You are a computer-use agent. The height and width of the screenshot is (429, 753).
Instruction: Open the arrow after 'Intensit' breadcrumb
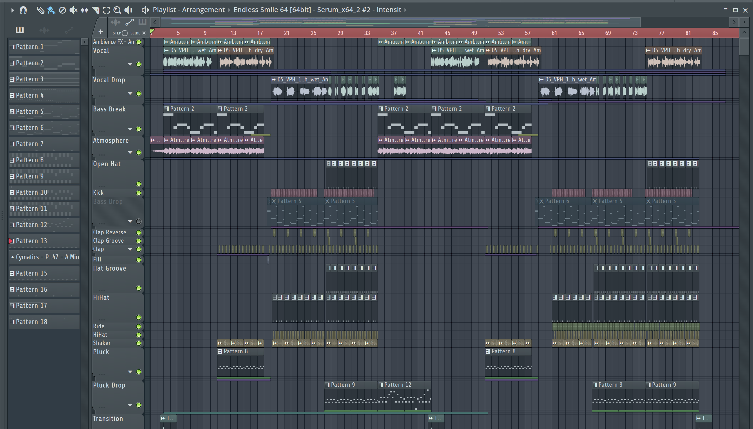(406, 10)
